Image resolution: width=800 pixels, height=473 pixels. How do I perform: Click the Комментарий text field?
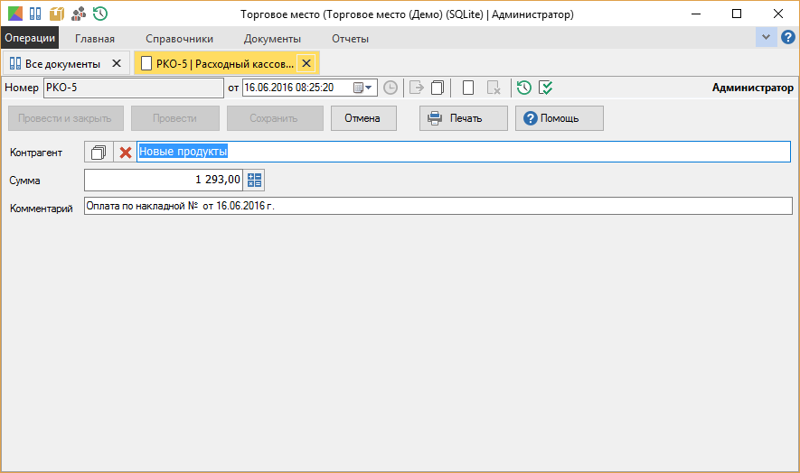(x=438, y=206)
